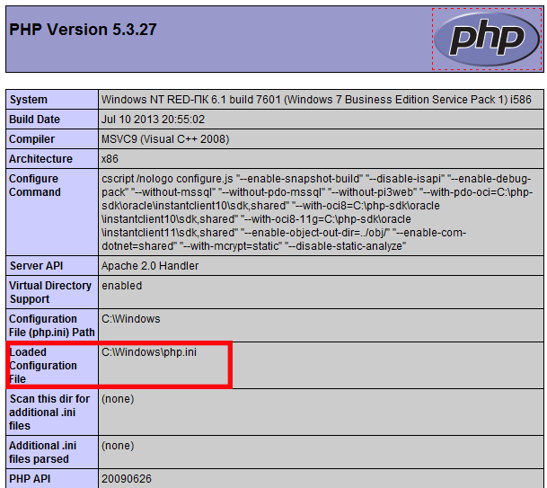Select the 'x86' architecture value
The width and height of the screenshot is (547, 488).
coord(110,159)
